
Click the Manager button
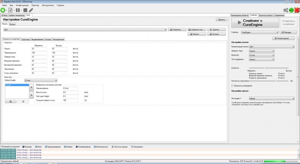coord(288,32)
